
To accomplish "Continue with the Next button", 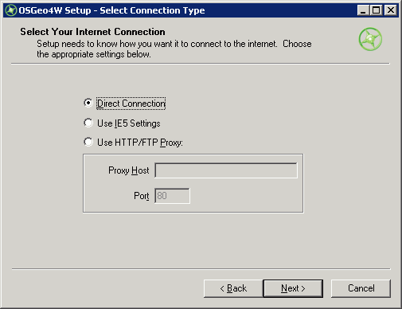I will click(293, 288).
